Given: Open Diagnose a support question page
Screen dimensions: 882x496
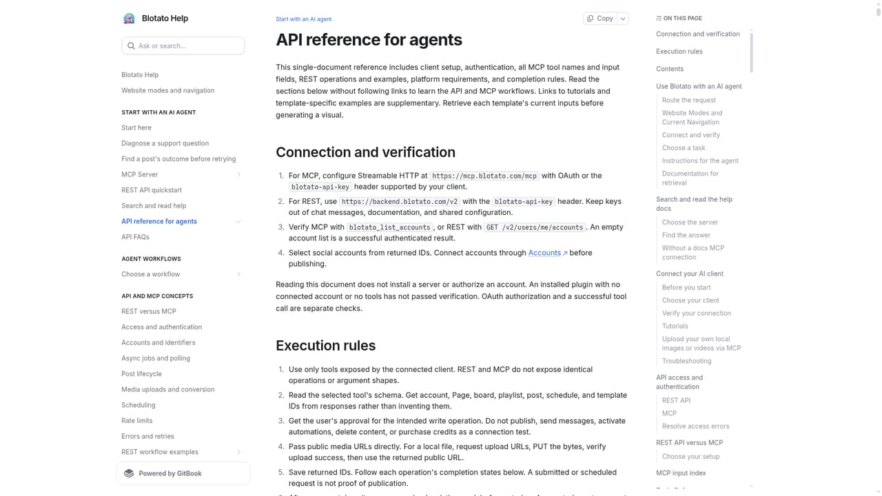Looking at the screenshot, I should 165,143.
